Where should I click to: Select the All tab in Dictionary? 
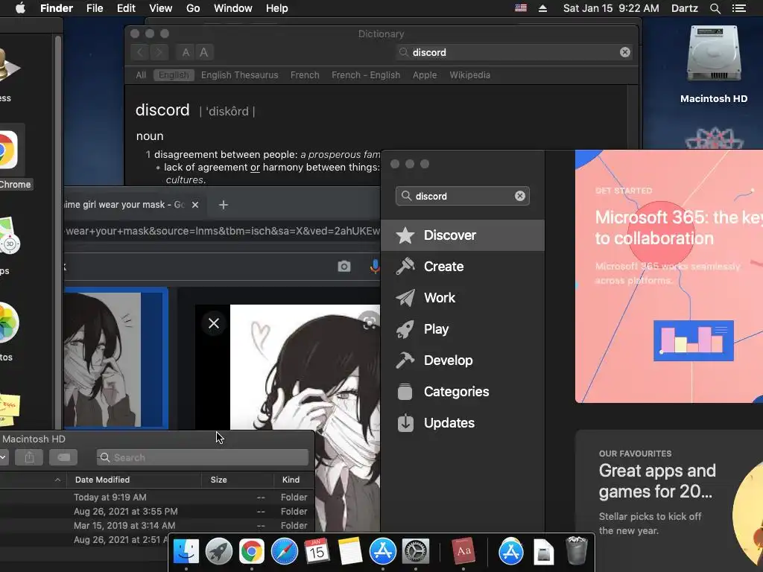coord(141,75)
